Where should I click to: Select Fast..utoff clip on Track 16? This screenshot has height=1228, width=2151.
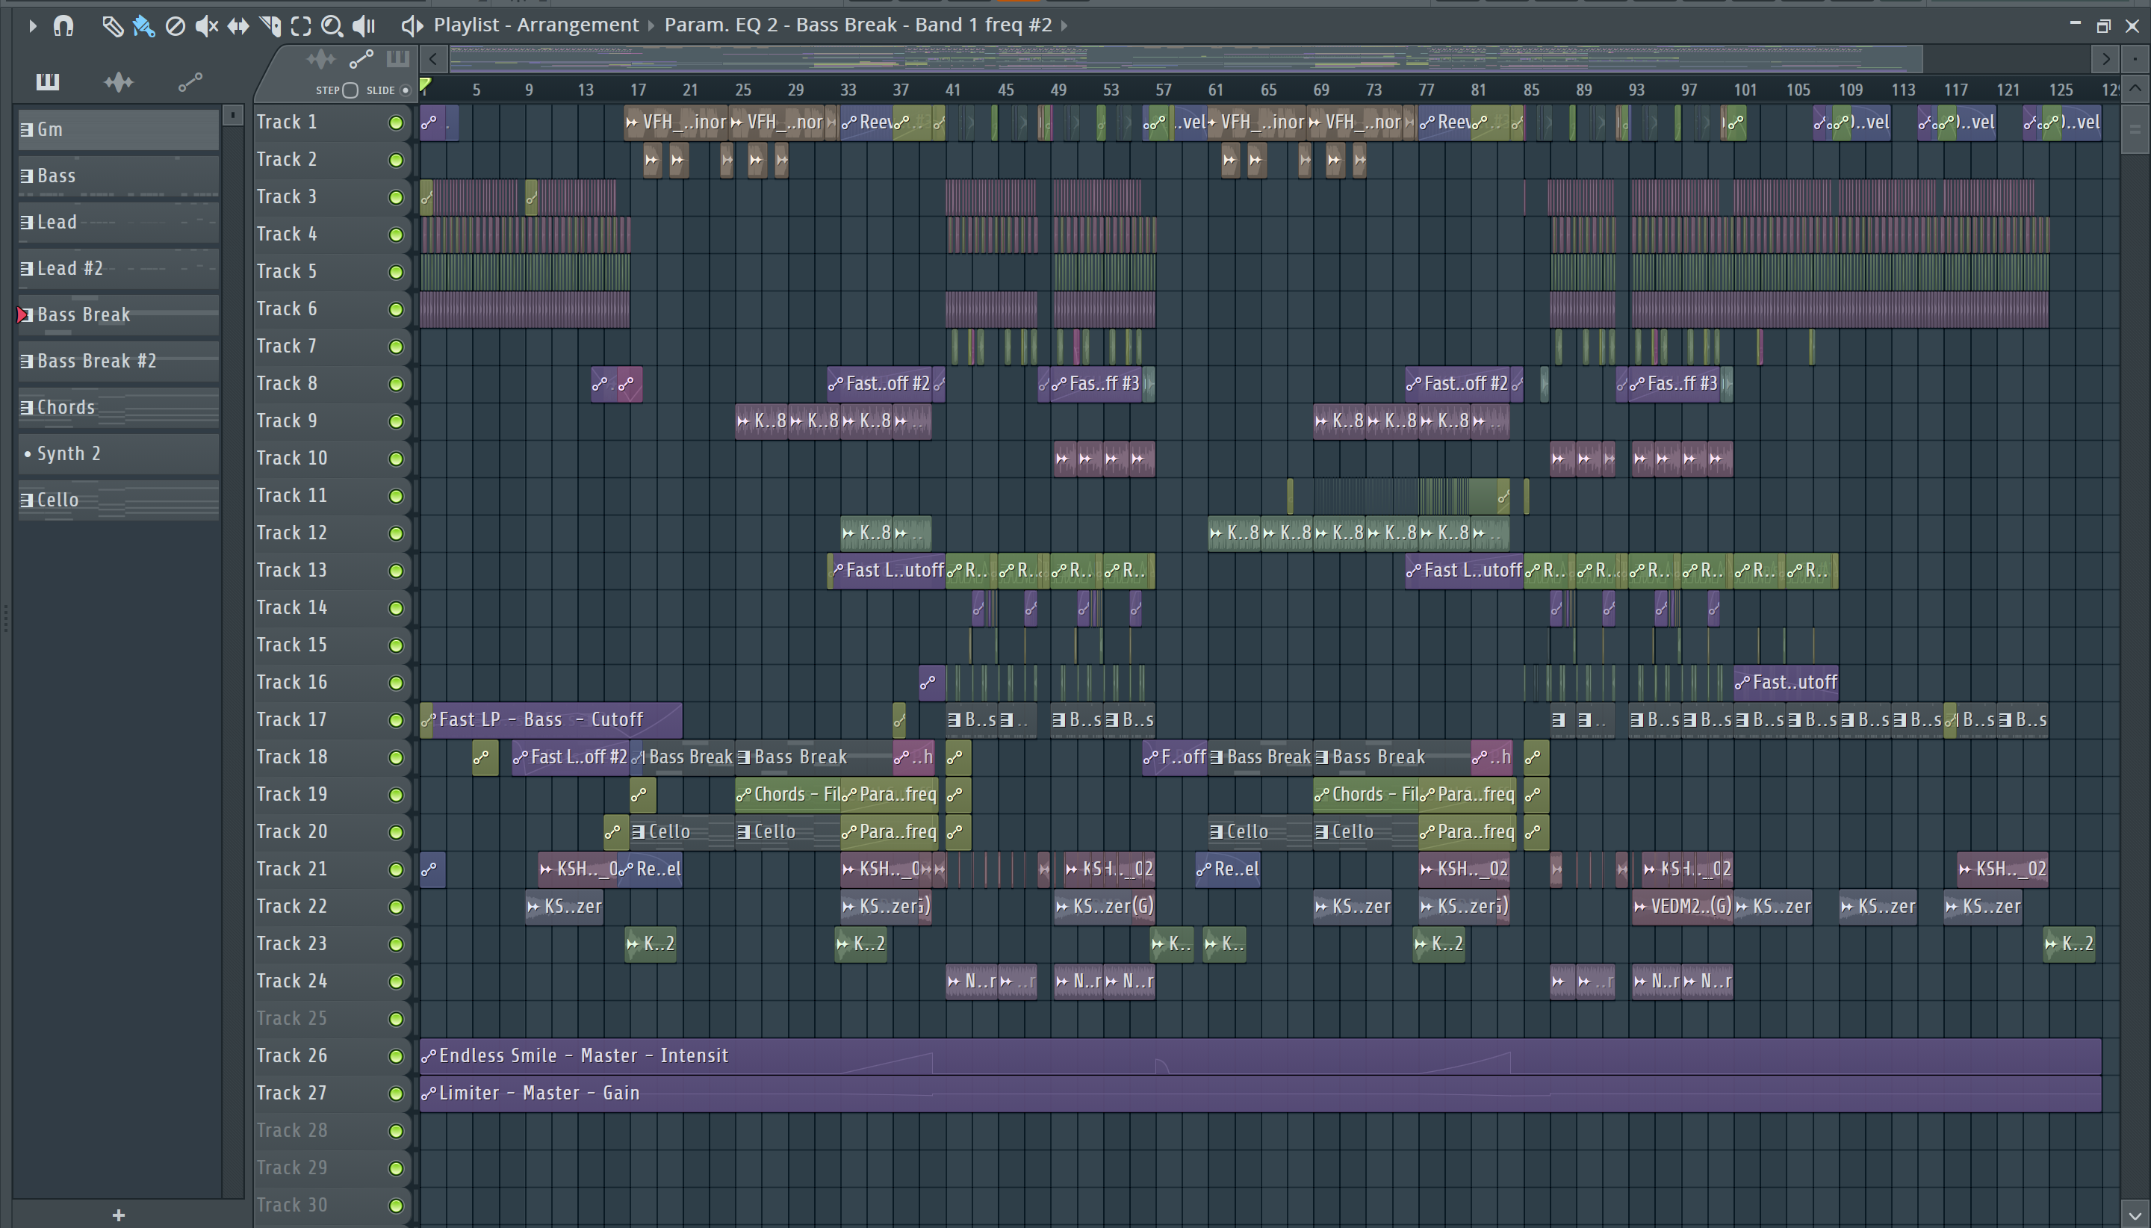[1786, 682]
